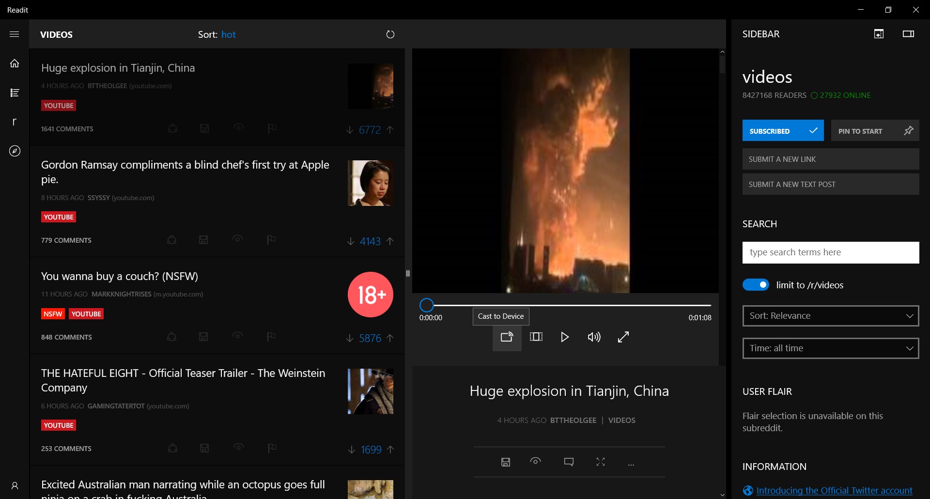Play the Tianjin explosion video
Screen dimensions: 930x499
[x=565, y=337]
